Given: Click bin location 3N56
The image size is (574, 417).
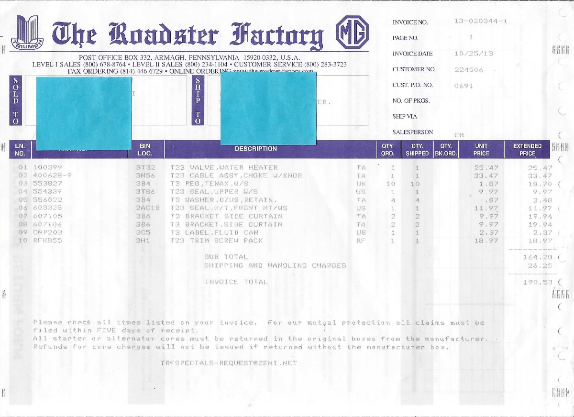Looking at the screenshot, I should point(145,176).
